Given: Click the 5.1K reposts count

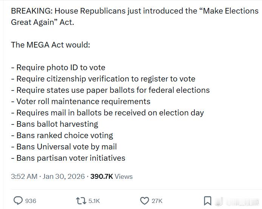Looking at the screenshot, I should click(94, 201).
